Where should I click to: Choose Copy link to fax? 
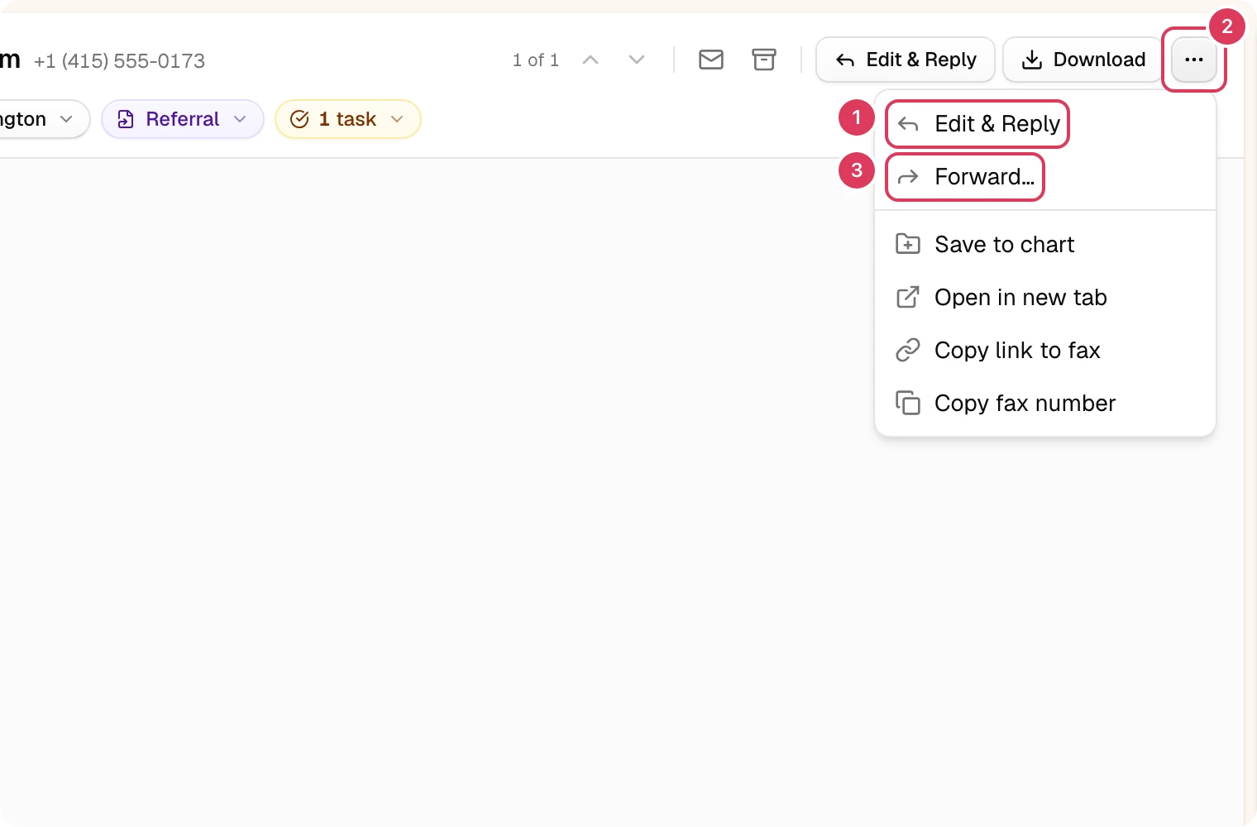[x=1045, y=351]
